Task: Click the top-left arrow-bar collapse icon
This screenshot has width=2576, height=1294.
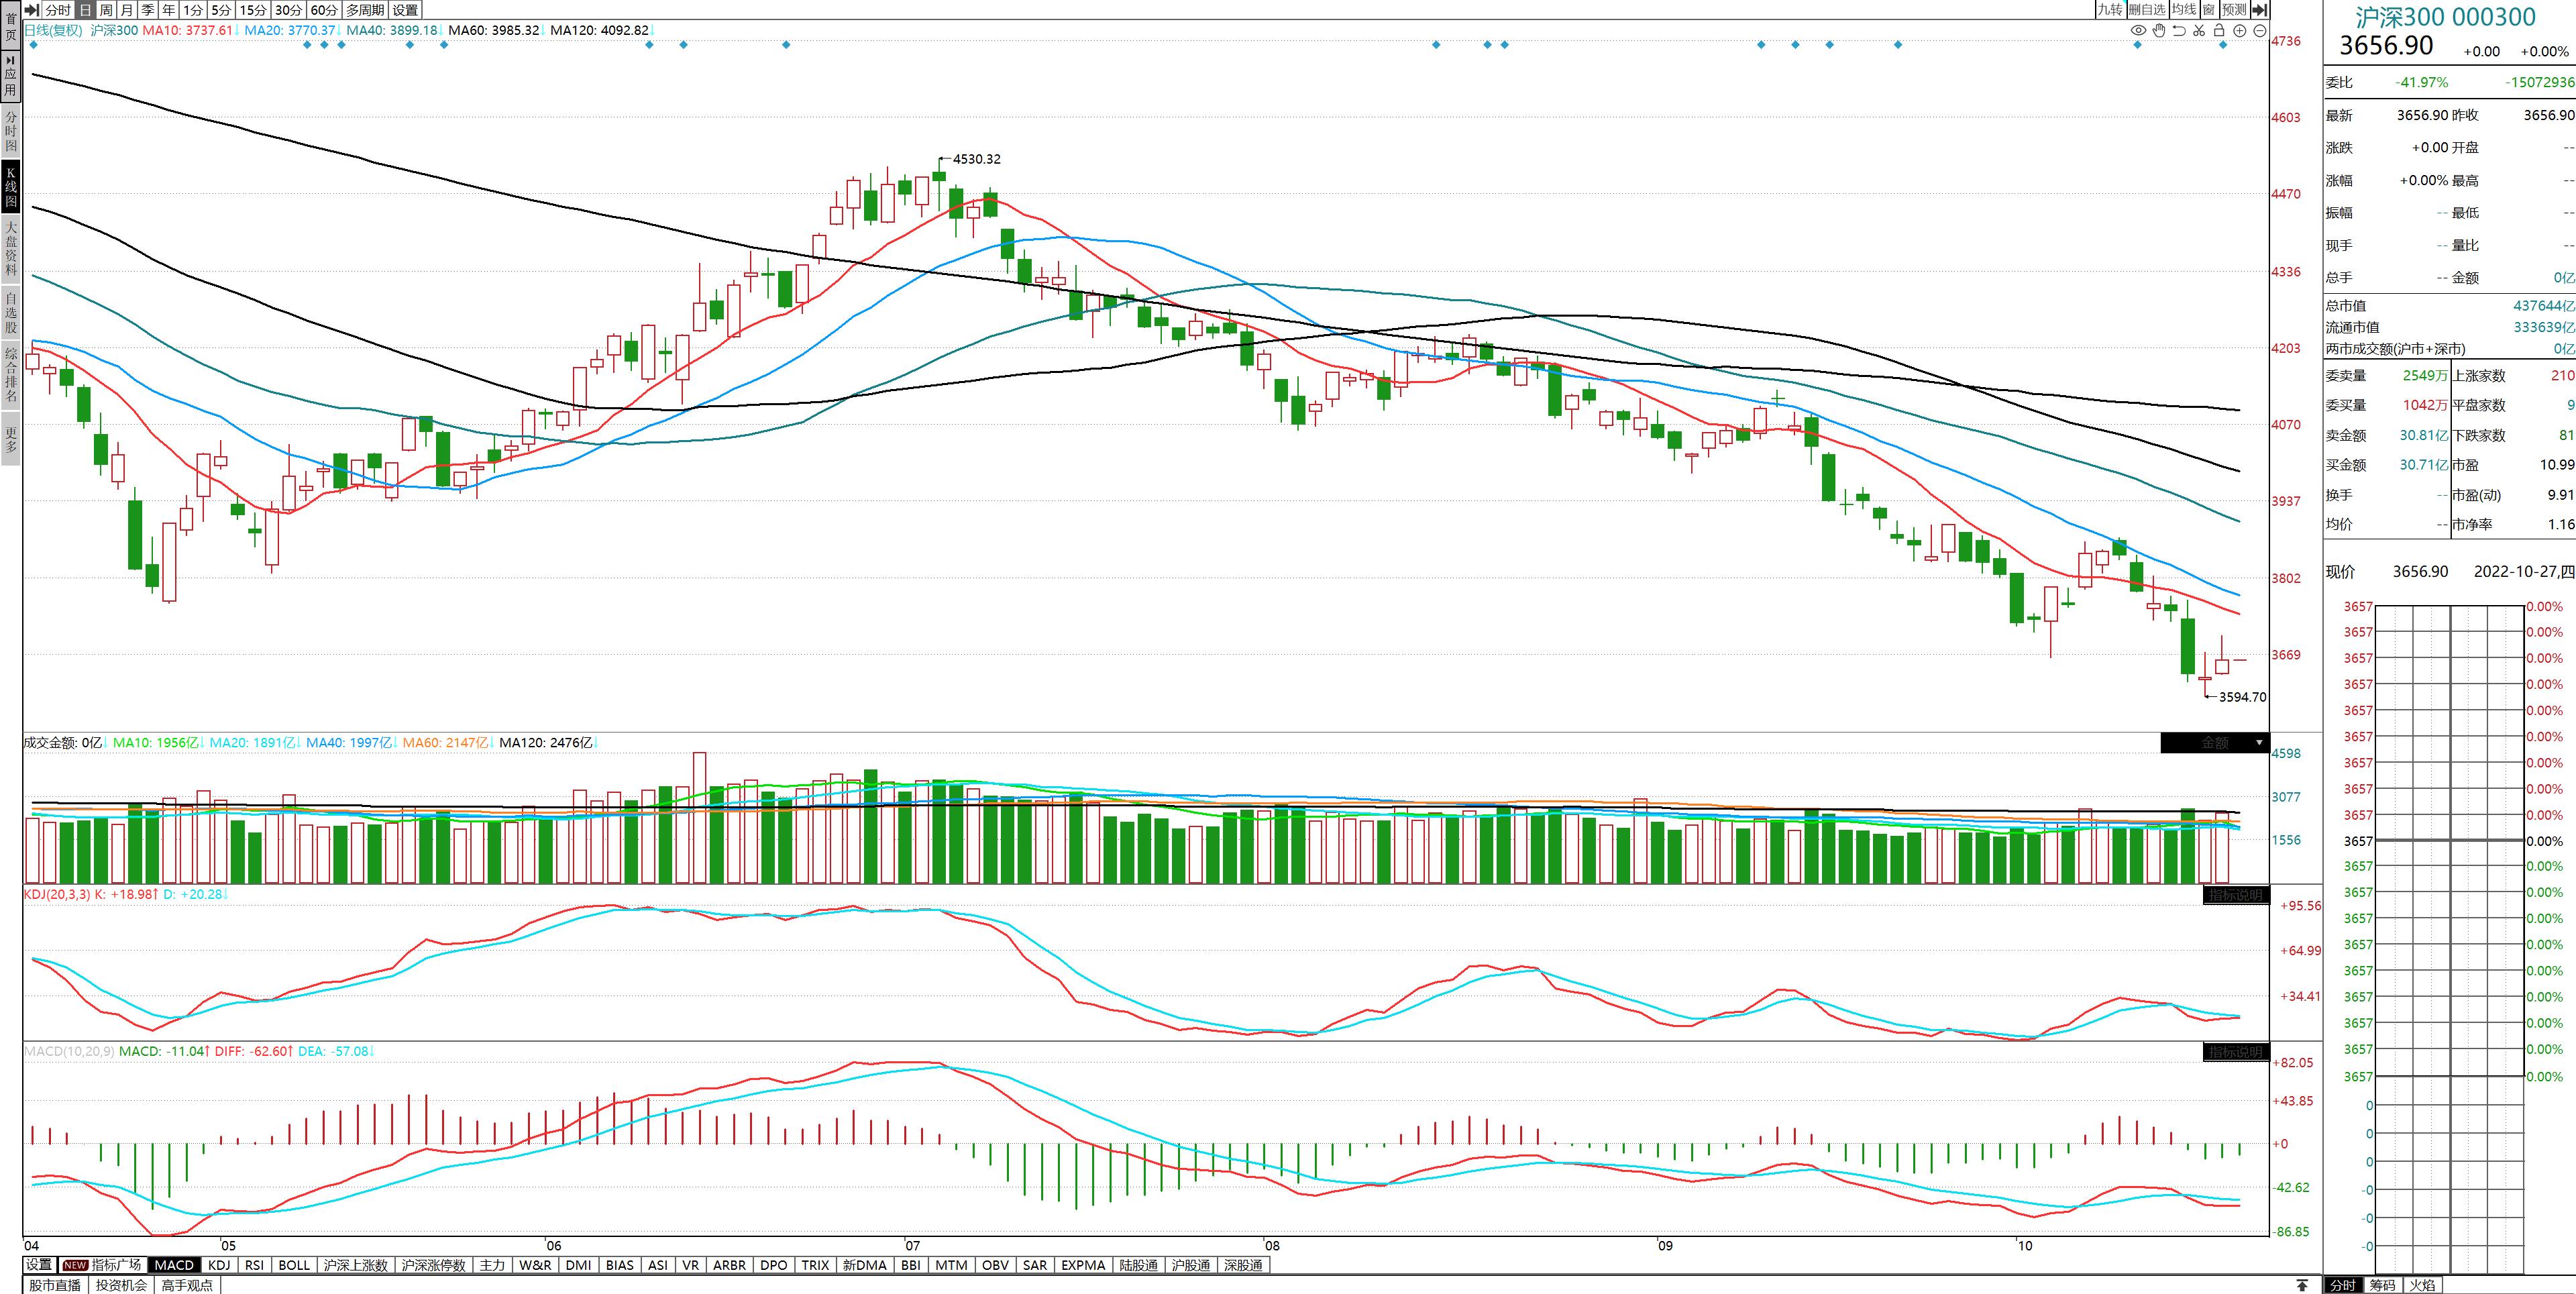Action: (31, 10)
